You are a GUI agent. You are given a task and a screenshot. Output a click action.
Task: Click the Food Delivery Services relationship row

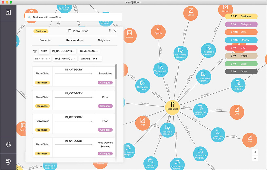tap(74, 147)
